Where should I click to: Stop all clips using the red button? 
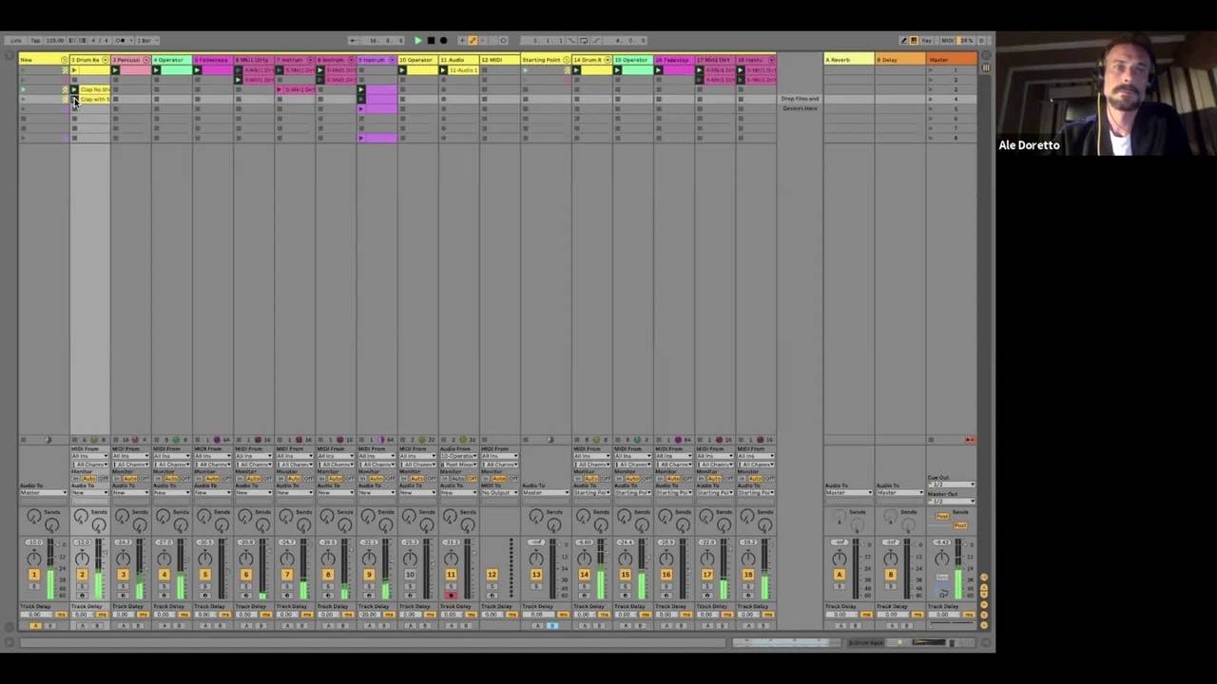[969, 440]
